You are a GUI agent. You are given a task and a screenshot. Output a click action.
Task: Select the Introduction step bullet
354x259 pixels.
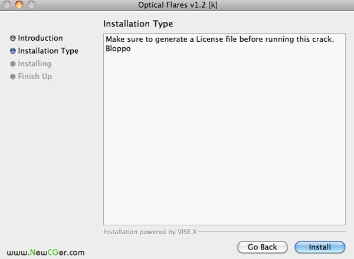coord(13,38)
